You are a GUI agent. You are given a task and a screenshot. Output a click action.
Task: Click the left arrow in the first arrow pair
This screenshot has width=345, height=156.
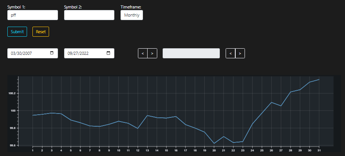point(143,53)
